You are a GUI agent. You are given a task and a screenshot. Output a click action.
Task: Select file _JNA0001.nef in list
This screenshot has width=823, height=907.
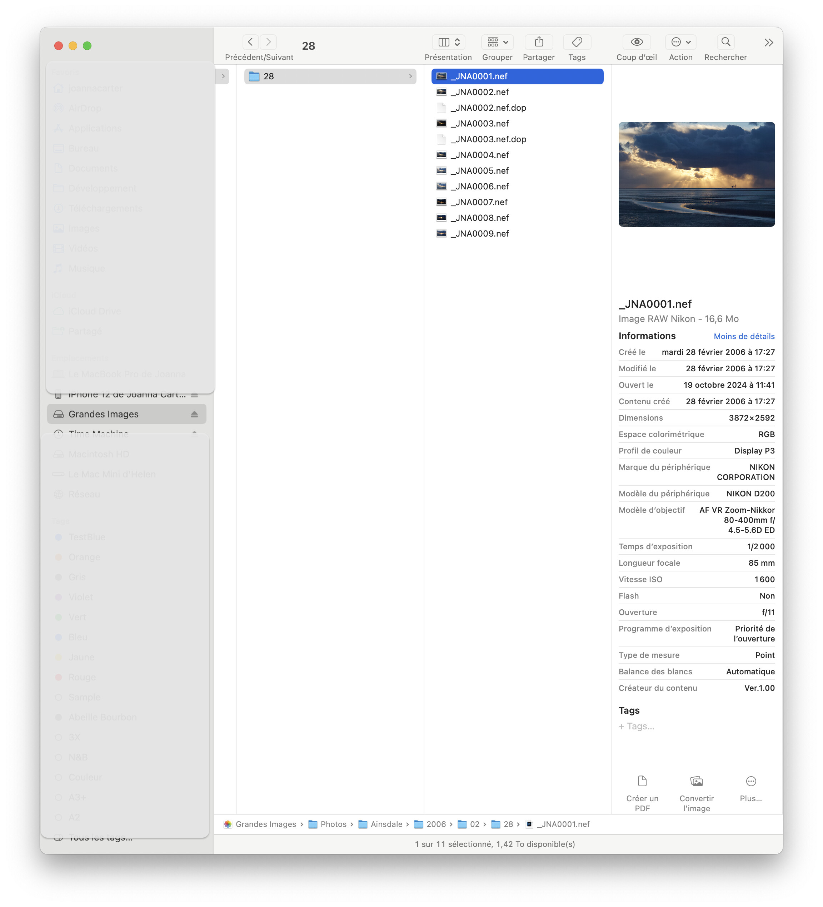pyautogui.click(x=517, y=76)
